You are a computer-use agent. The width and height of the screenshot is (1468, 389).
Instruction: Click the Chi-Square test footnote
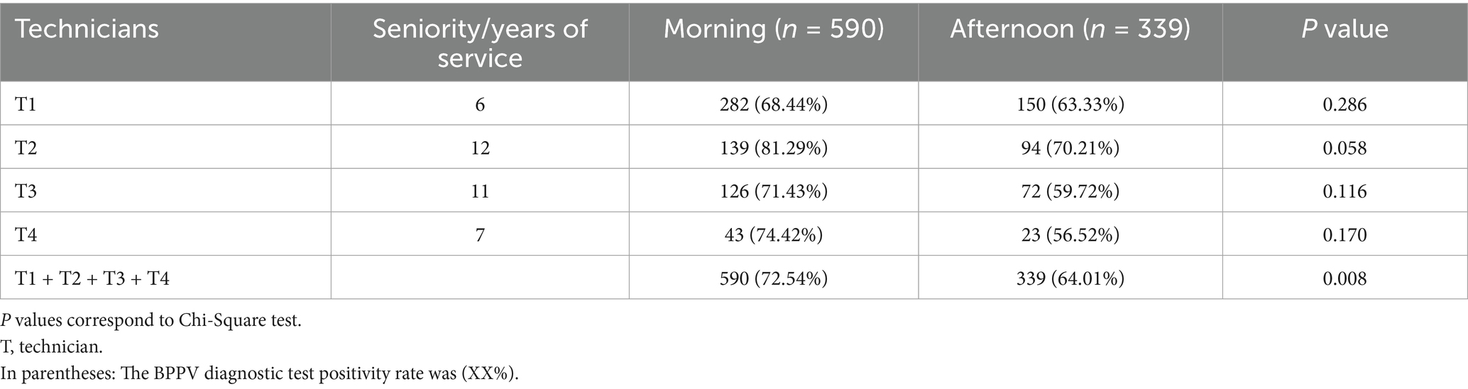tap(150, 320)
